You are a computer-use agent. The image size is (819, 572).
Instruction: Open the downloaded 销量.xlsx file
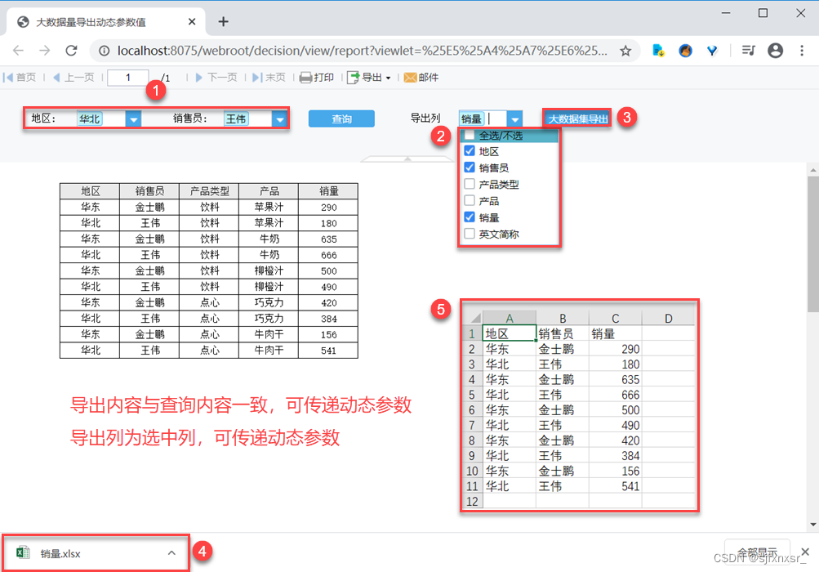click(x=60, y=553)
